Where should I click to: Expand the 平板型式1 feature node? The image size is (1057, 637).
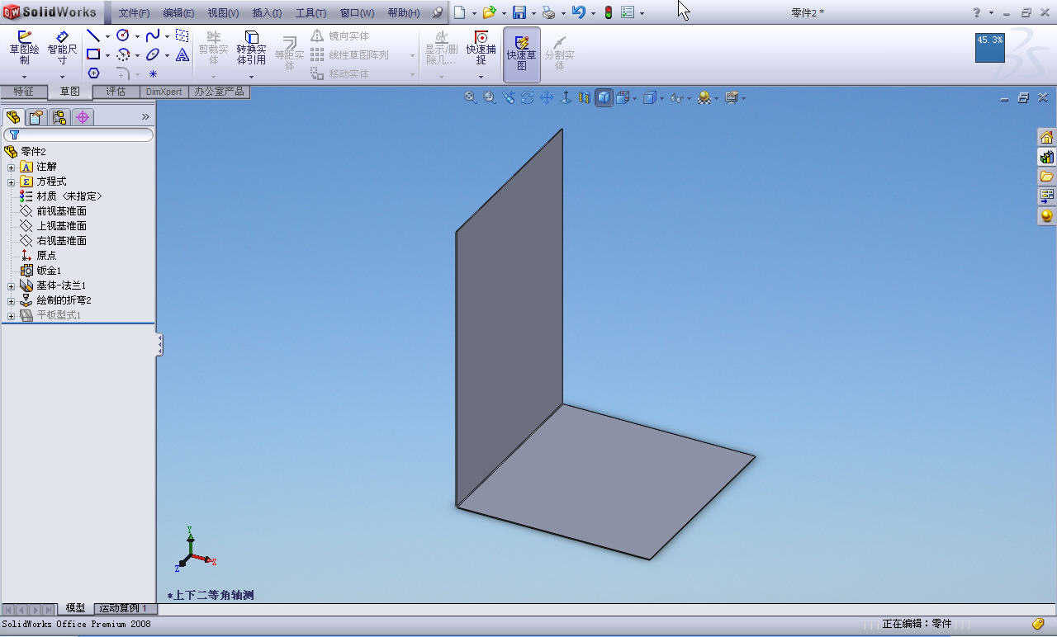pos(12,316)
